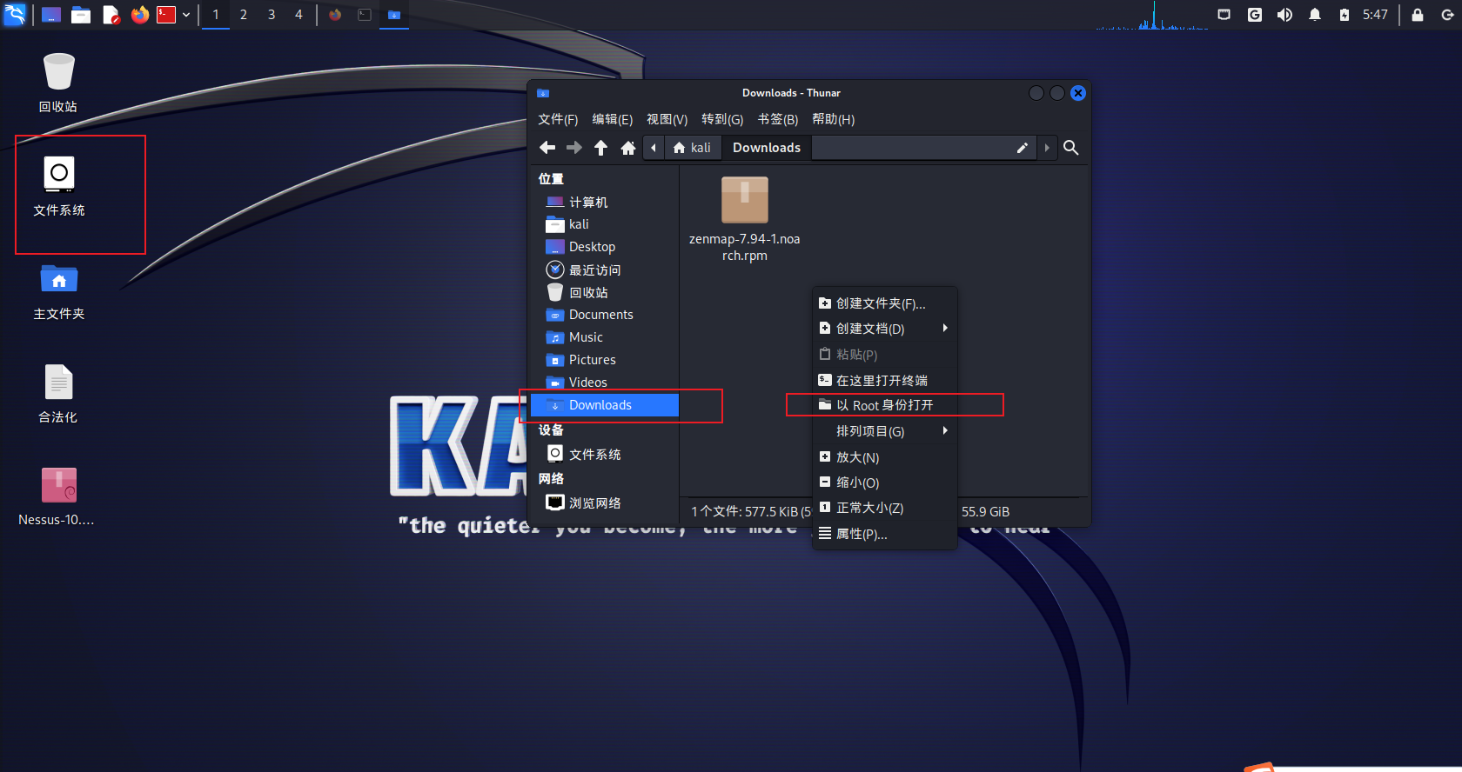Select Desktop in the sidebar
Screen dimensions: 1462x772
605,247
